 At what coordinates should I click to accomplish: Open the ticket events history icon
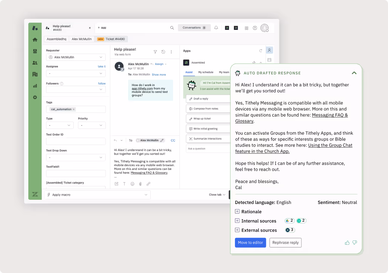[163, 52]
